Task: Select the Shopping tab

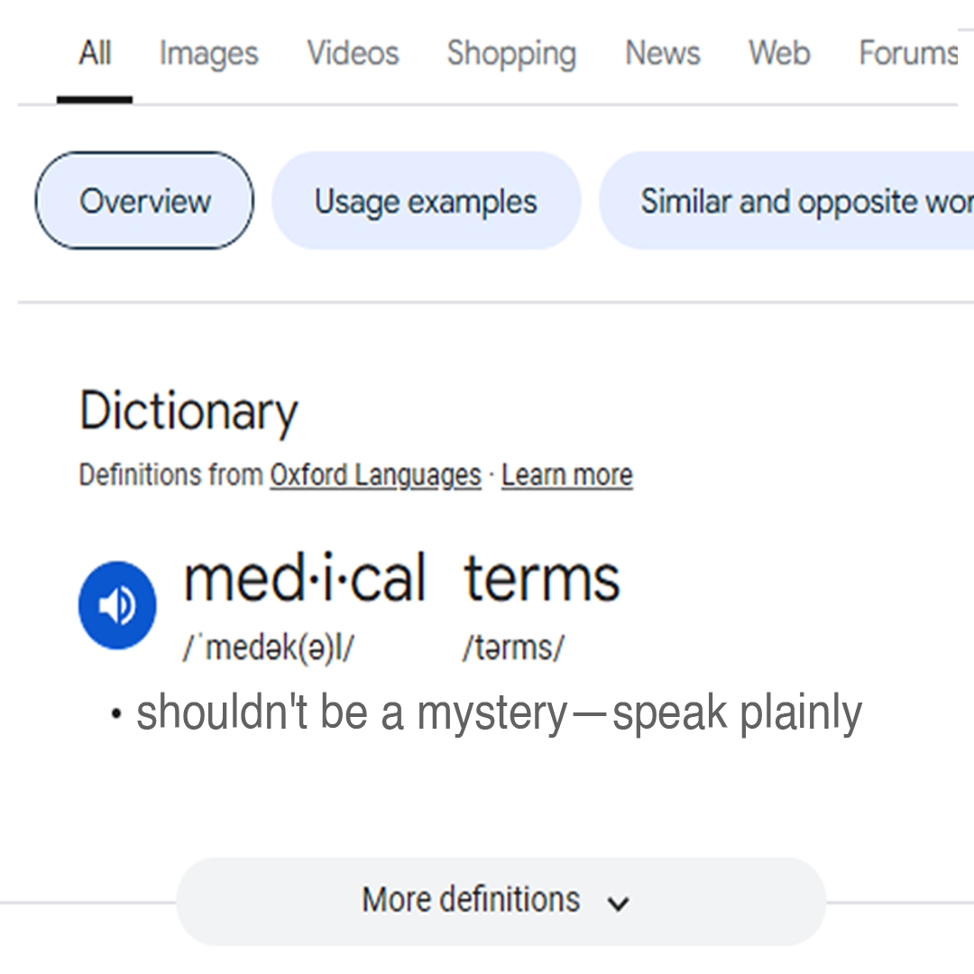Action: click(x=511, y=53)
